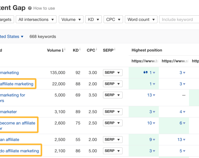Open position 6 dropdown in the 2,600 volume row

pos(182,123)
